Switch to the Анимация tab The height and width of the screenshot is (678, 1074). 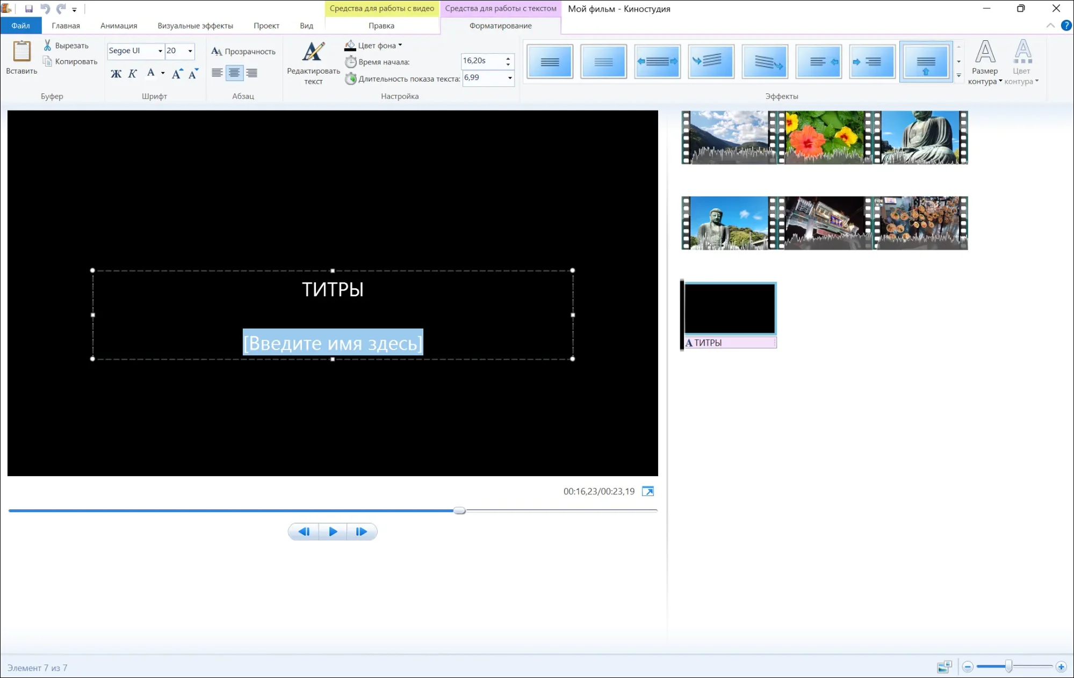point(119,26)
